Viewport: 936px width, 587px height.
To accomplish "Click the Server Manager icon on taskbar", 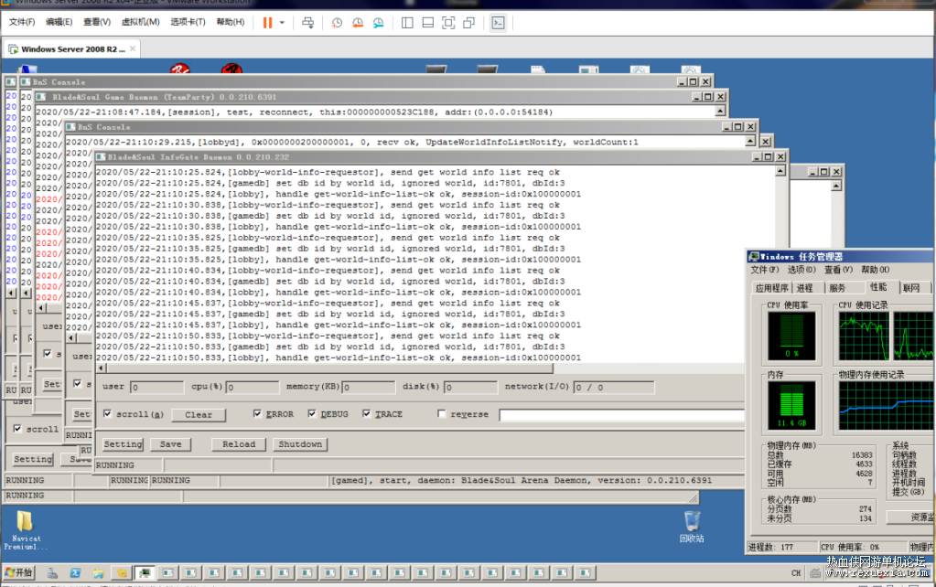I will 52,573.
